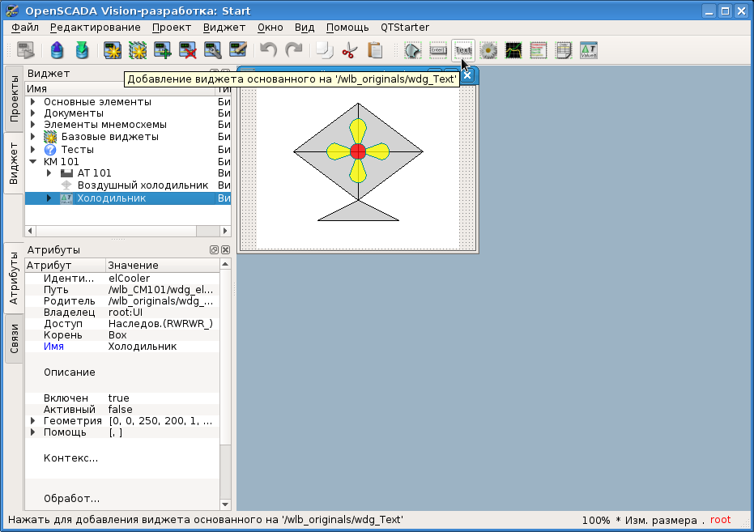Viewport: 754px width, 532px height.
Task: Click the diagram chart widget icon
Action: 513,50
